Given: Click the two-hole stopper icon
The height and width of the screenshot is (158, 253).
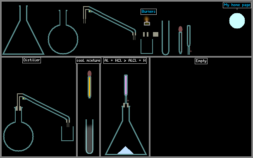Looking at the screenshot, I should 146,35.
